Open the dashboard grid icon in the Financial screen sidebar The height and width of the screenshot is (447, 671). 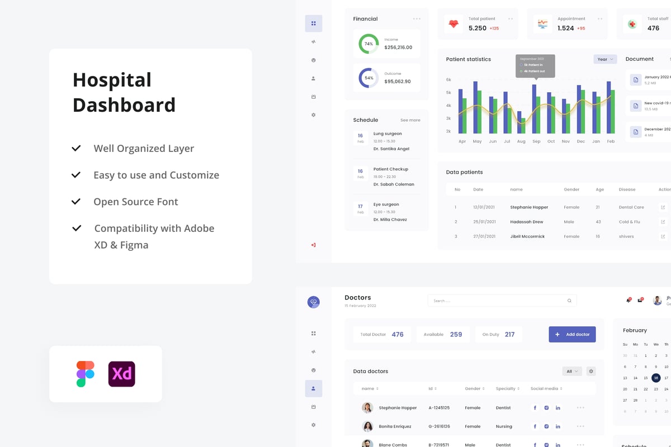(x=313, y=23)
